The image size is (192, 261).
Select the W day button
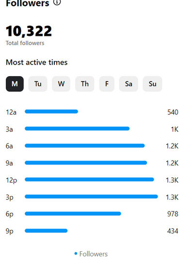61,84
